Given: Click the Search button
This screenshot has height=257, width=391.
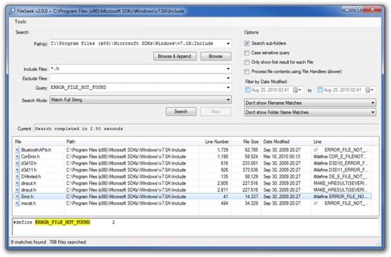Looking at the screenshot, I should [x=181, y=111].
